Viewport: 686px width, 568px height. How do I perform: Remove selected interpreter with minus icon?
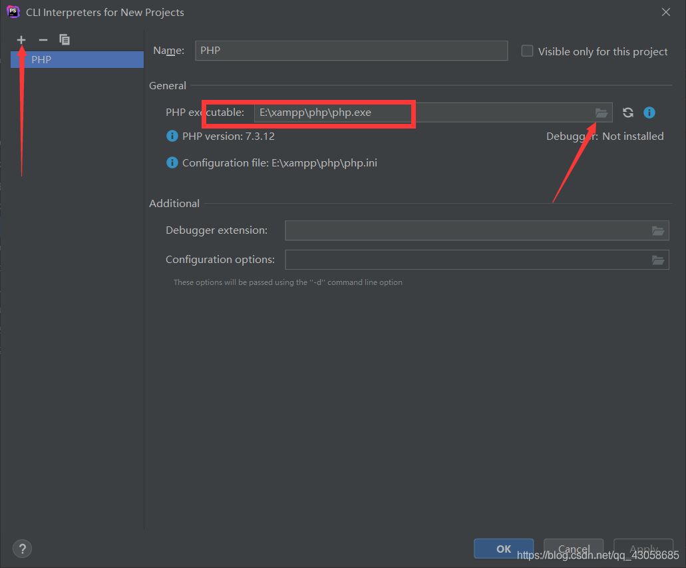43,40
